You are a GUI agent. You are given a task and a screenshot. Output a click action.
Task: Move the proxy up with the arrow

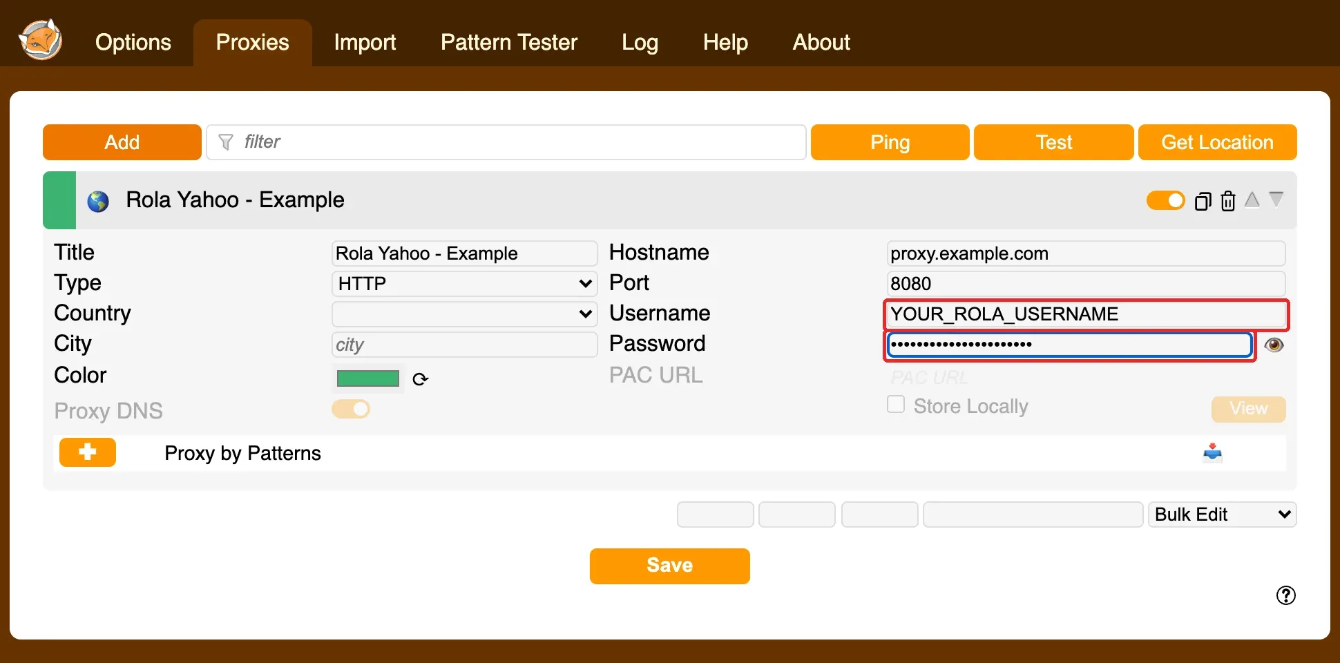pos(1252,200)
